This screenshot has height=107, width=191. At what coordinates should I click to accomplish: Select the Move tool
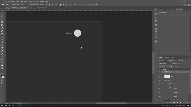2,11
